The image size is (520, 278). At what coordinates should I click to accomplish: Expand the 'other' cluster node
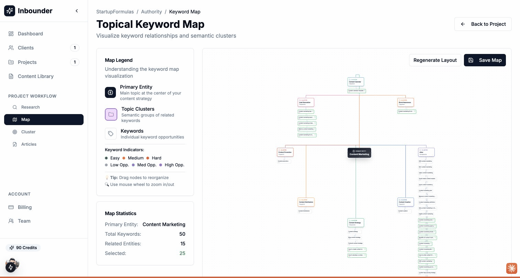click(426, 152)
